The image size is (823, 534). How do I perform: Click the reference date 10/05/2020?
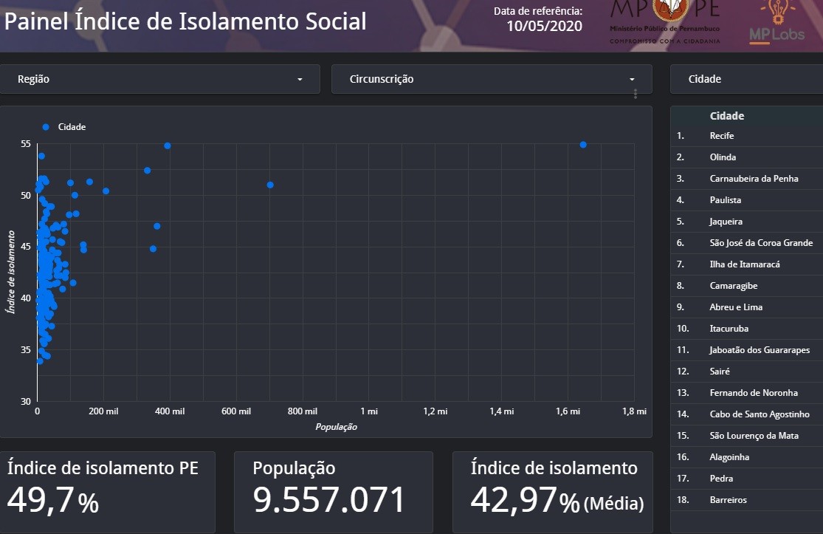tap(544, 27)
